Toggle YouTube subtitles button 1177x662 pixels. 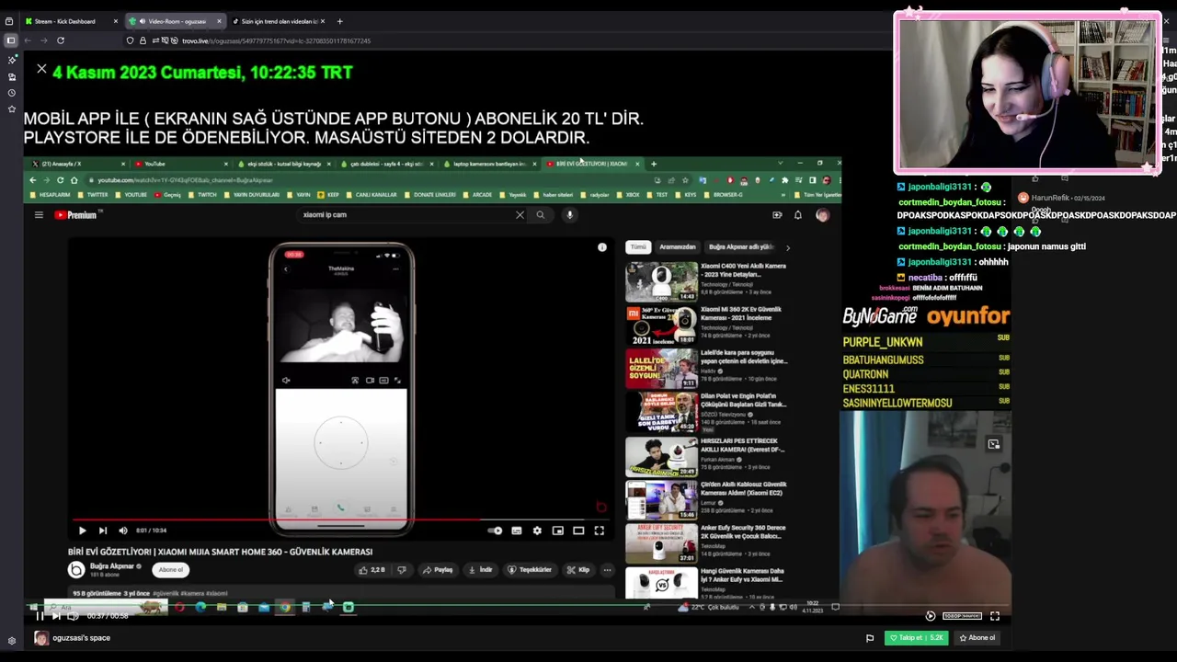pyautogui.click(x=517, y=531)
